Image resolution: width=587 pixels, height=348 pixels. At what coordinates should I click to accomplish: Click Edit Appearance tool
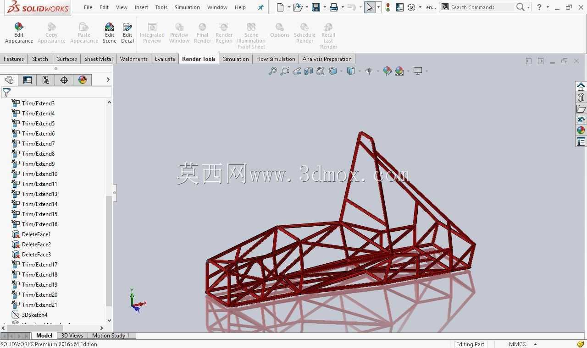tap(19, 33)
